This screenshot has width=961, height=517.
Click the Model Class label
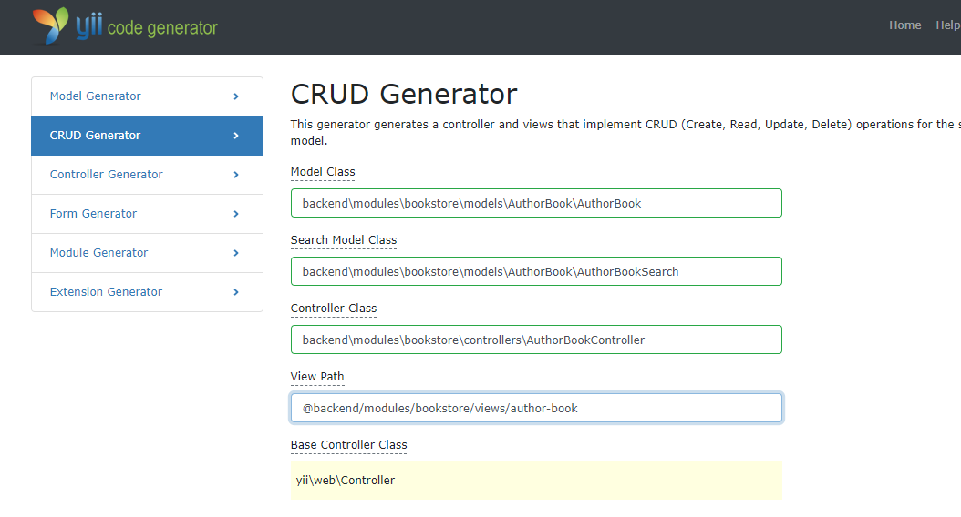click(x=323, y=172)
